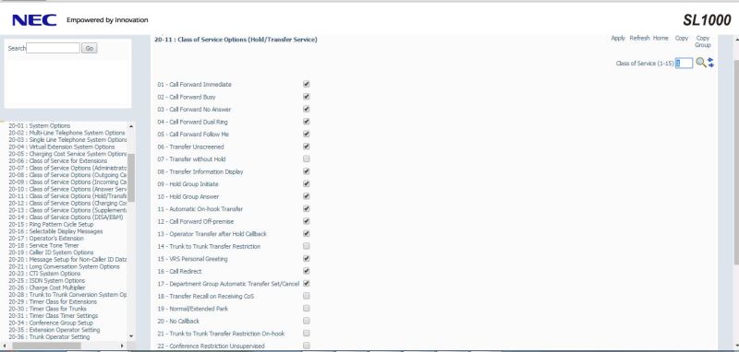Open 20-26 Charge Cost Multiplier
739x352 pixels.
(x=47, y=287)
